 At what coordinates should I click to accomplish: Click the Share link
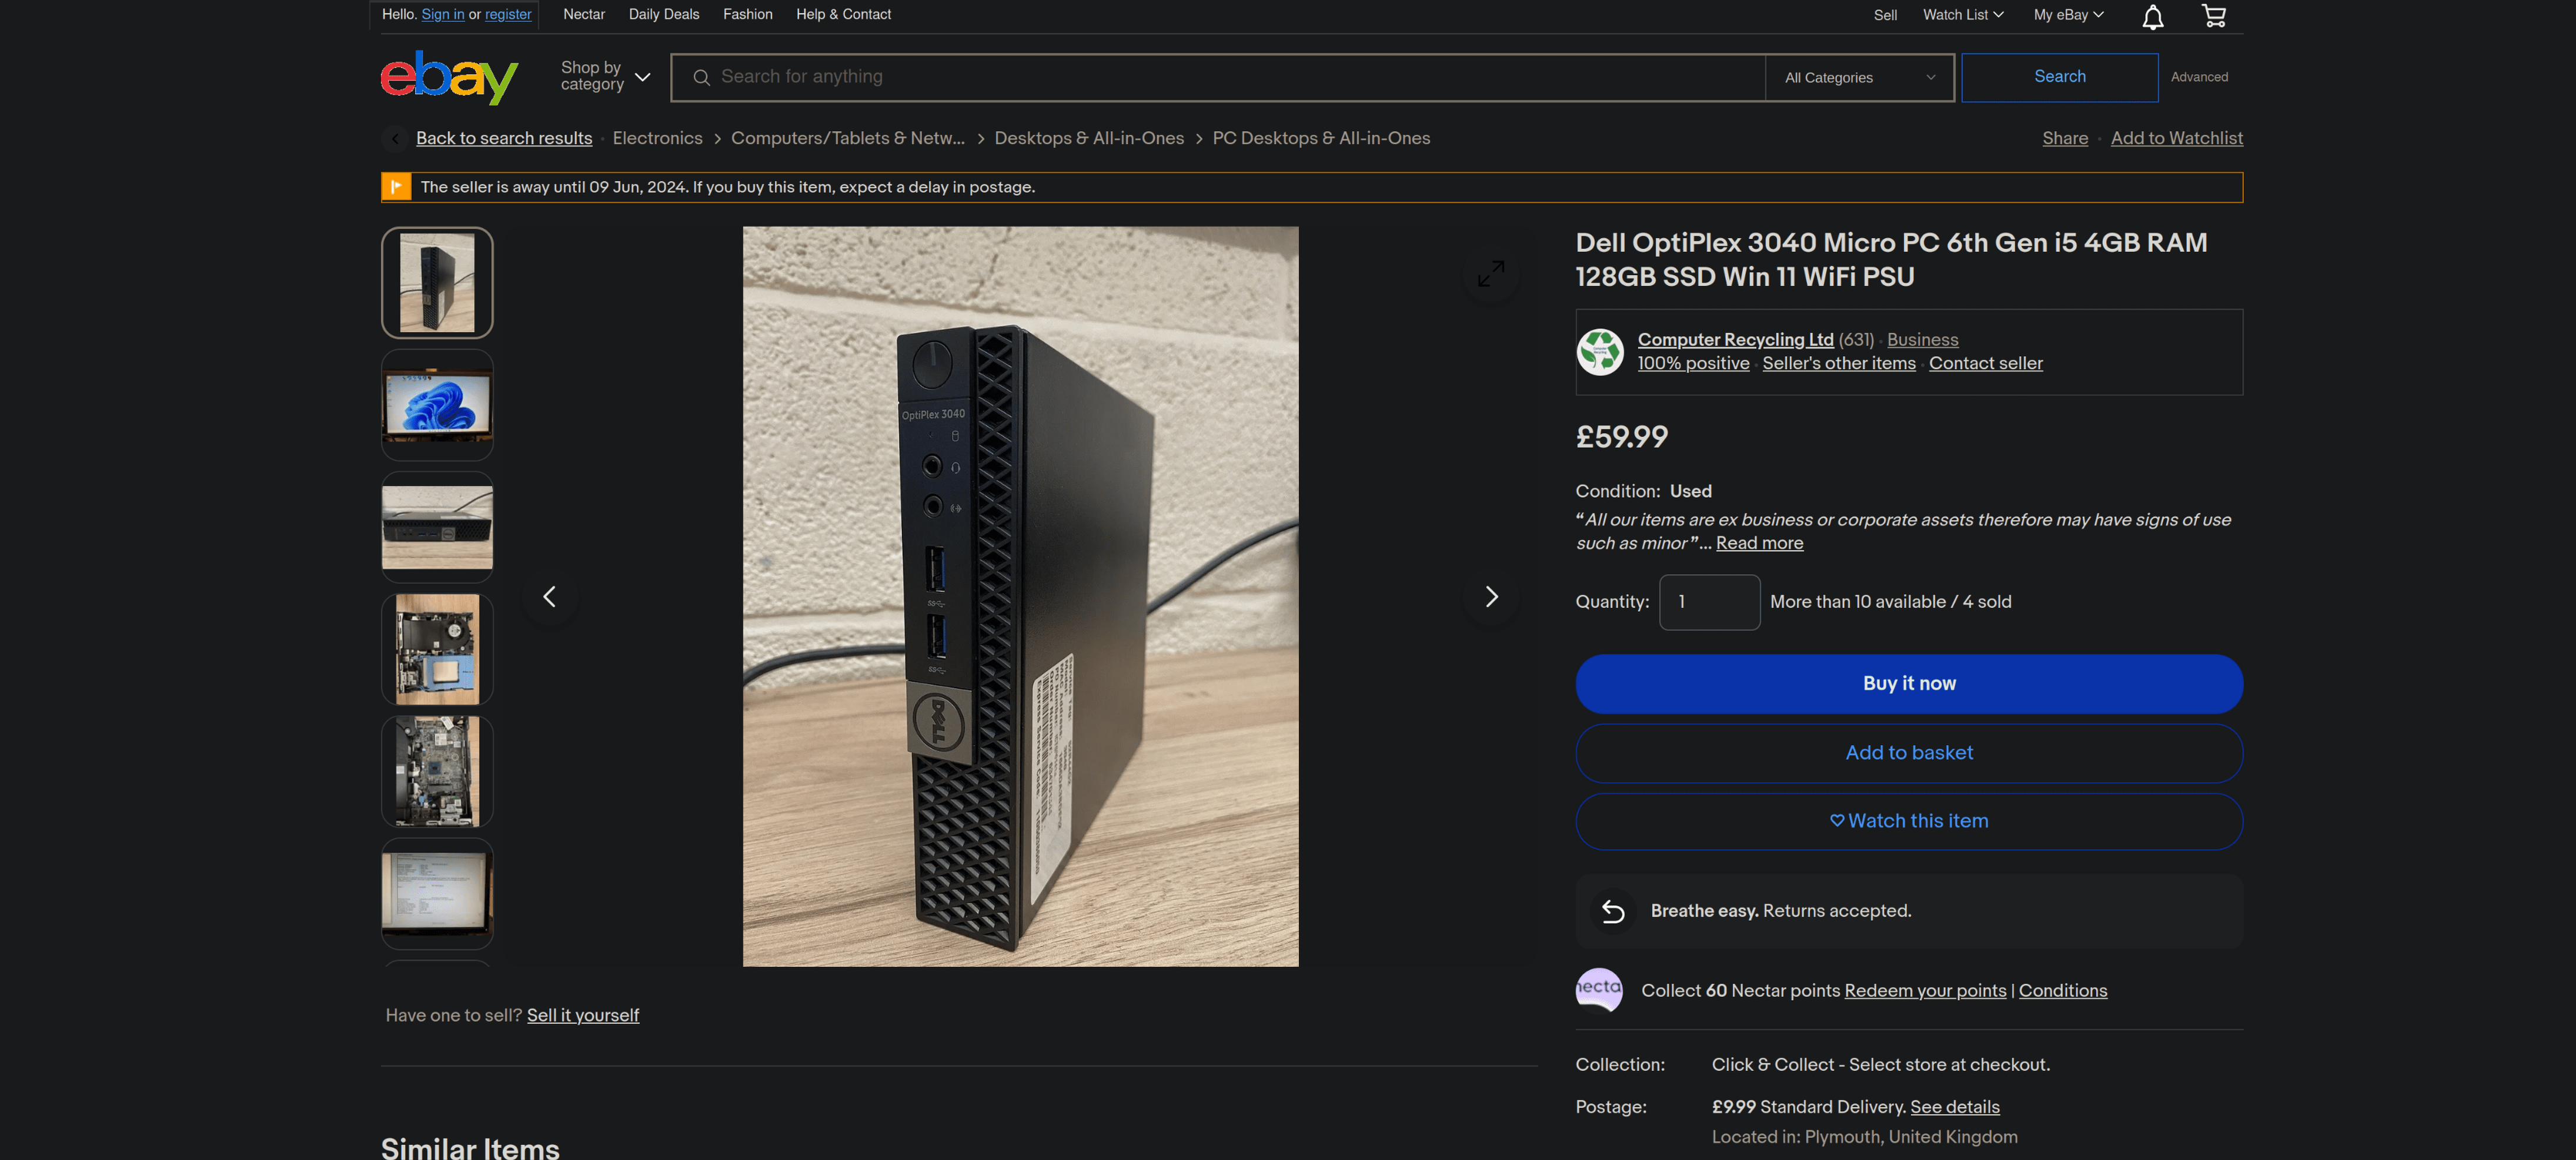click(2064, 138)
